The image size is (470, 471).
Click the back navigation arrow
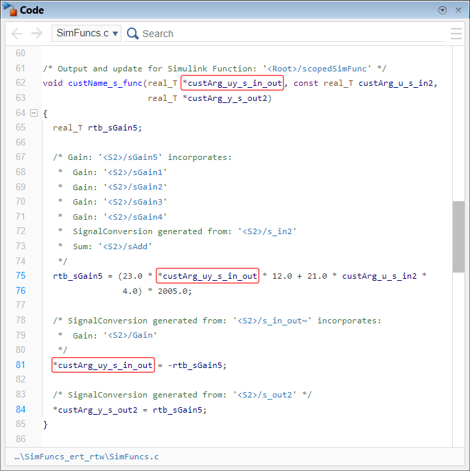pyautogui.click(x=16, y=34)
